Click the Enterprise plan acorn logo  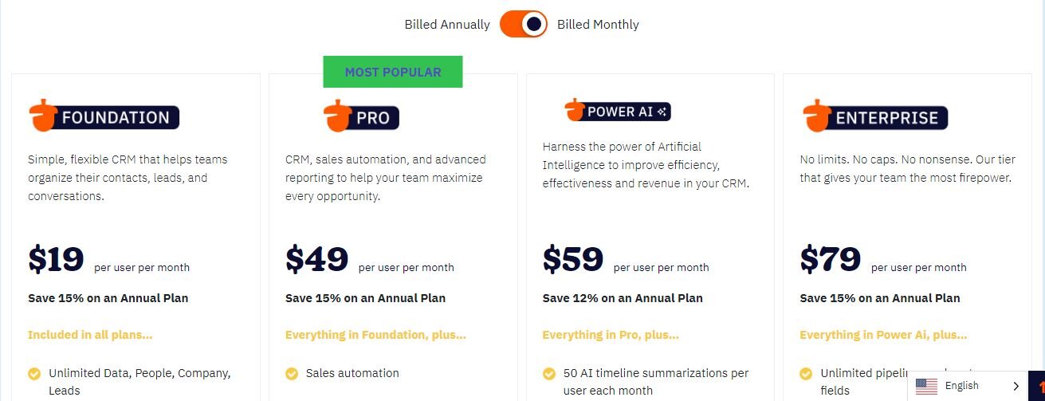pos(816,116)
